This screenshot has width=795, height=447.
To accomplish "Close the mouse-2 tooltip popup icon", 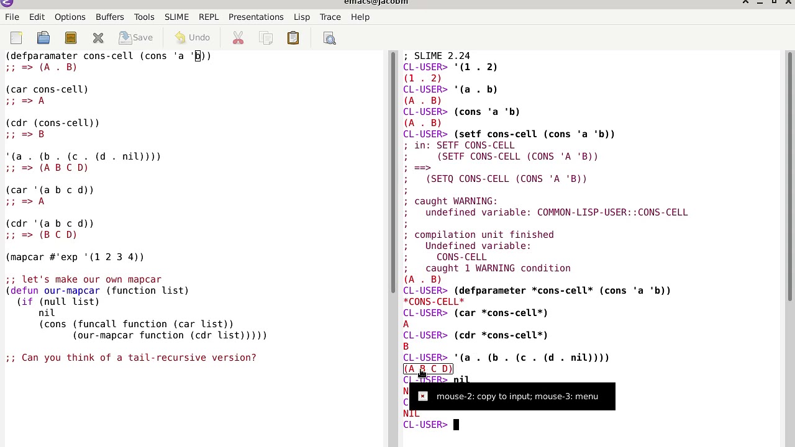I will (x=422, y=396).
